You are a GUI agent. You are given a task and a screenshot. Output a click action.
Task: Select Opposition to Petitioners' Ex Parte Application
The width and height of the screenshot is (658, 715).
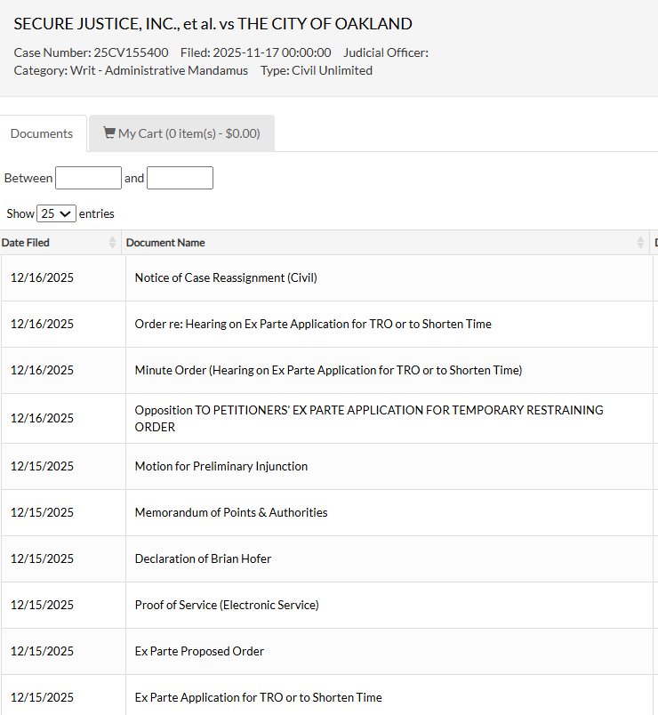[368, 418]
